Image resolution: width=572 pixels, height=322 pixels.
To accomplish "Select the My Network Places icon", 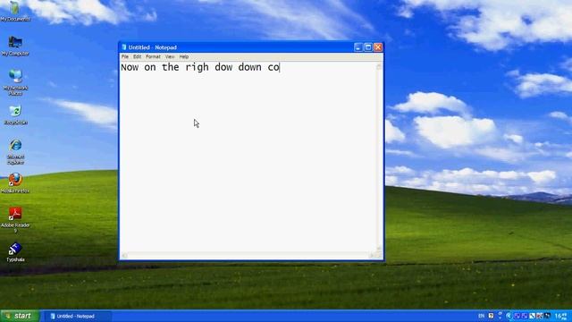I will (15, 82).
